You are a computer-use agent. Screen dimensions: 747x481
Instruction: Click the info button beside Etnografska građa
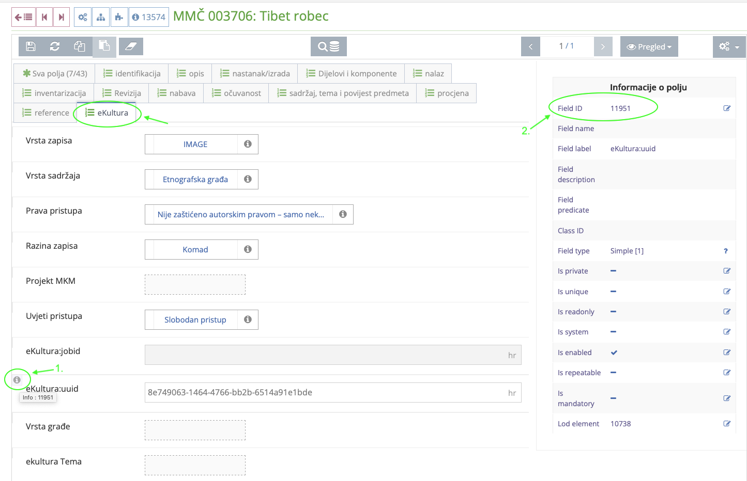pos(247,179)
